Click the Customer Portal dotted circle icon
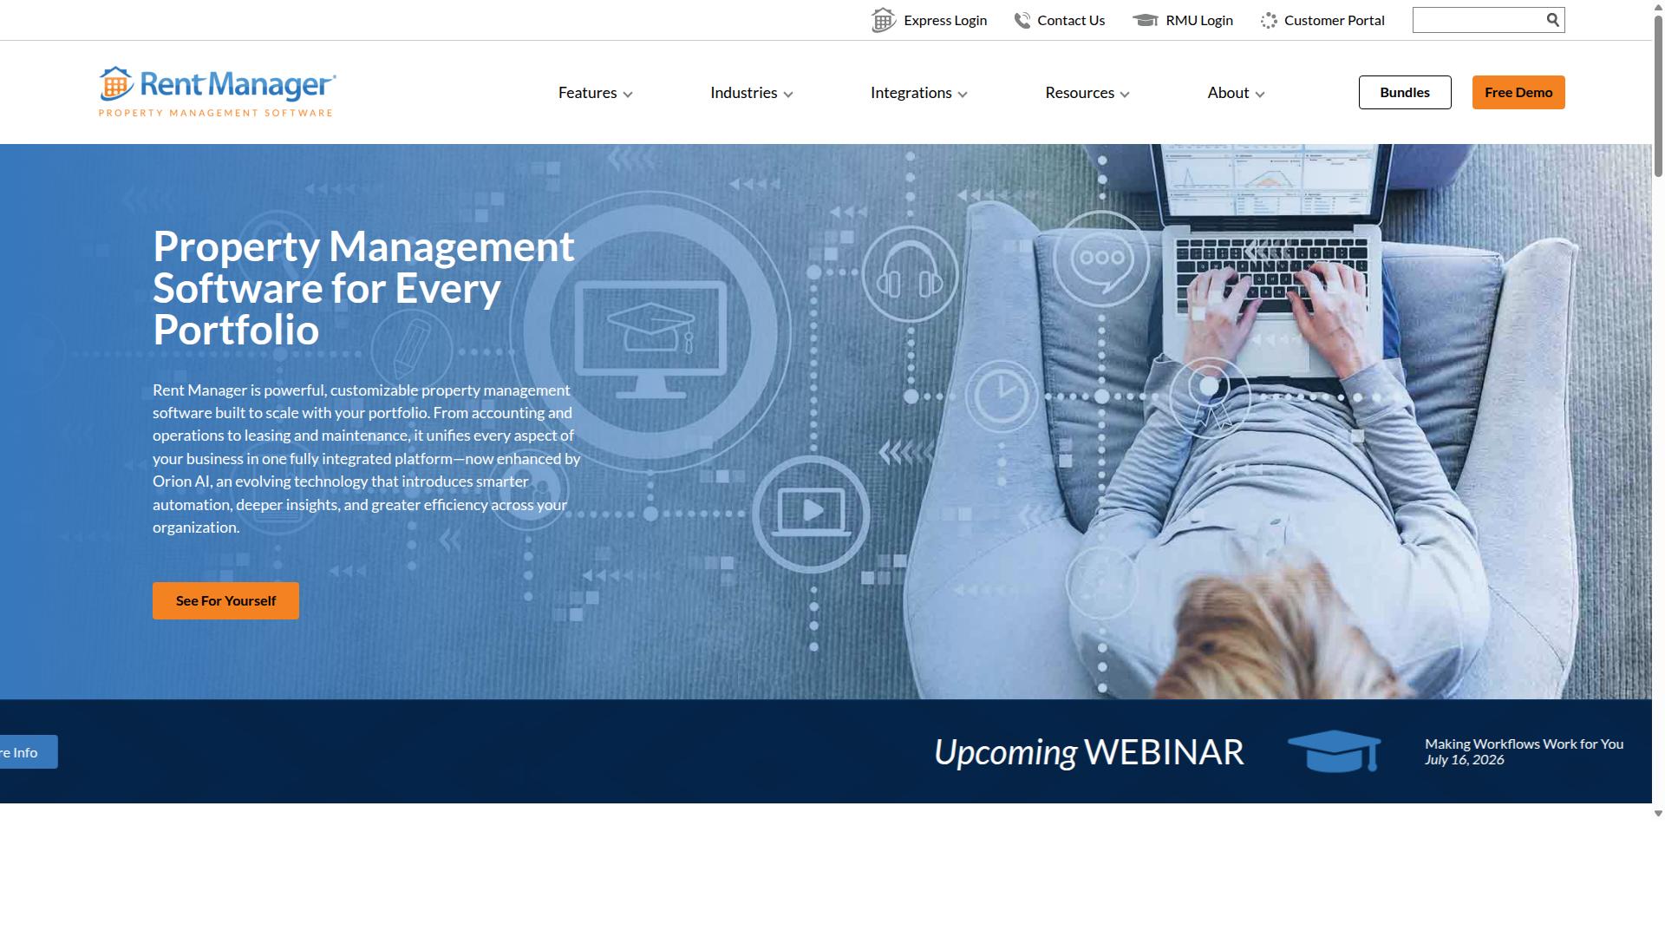The width and height of the screenshot is (1665, 937). pyautogui.click(x=1269, y=20)
